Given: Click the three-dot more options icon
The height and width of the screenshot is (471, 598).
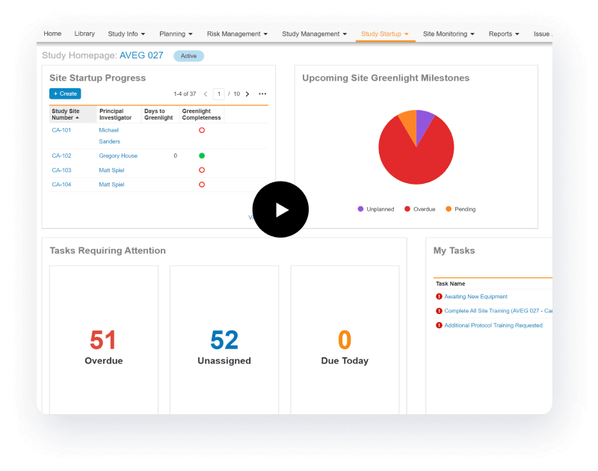Looking at the screenshot, I should coord(262,94).
